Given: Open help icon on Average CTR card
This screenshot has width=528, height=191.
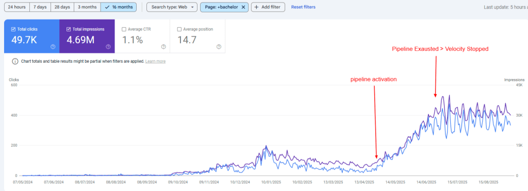Looking at the screenshot, I should click(x=163, y=47).
